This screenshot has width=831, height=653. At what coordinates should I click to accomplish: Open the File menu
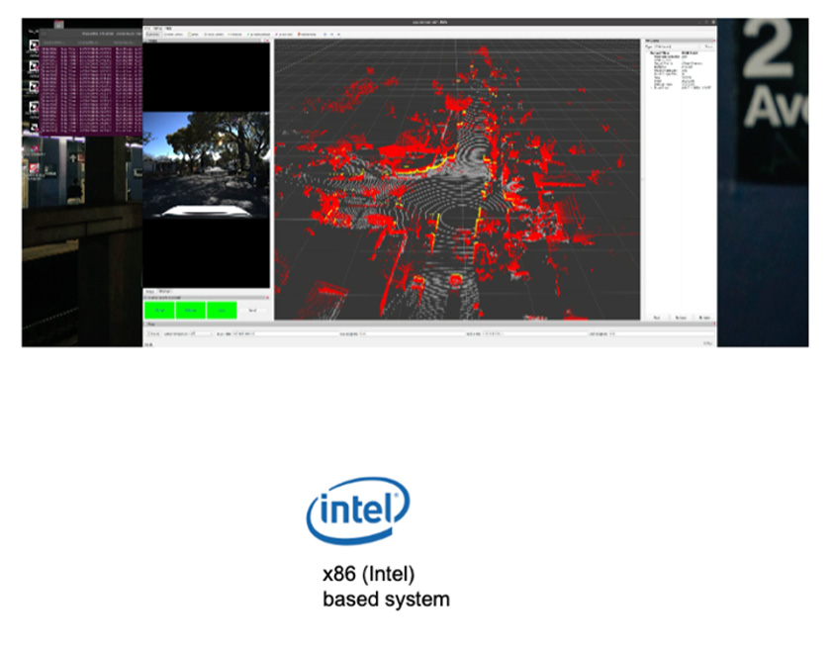tap(148, 27)
